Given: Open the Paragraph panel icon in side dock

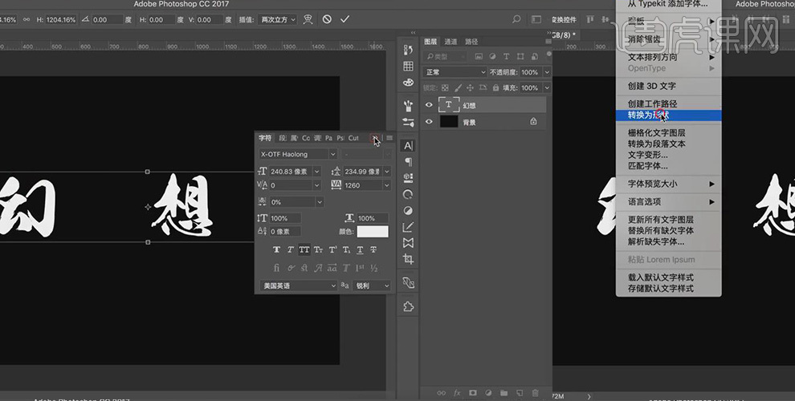Looking at the screenshot, I should click(x=408, y=162).
